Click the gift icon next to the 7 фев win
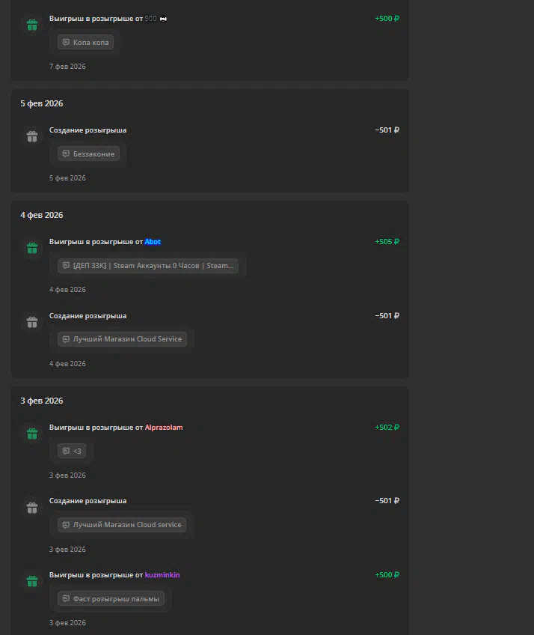 click(31, 25)
